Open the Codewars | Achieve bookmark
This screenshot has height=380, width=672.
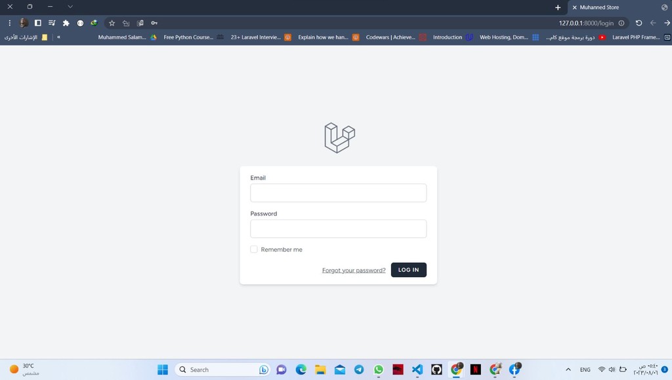[396, 37]
